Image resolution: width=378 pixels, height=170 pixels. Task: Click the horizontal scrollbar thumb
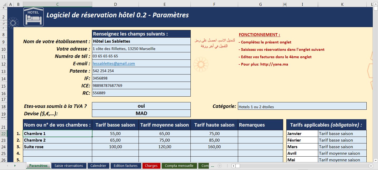[238, 166]
